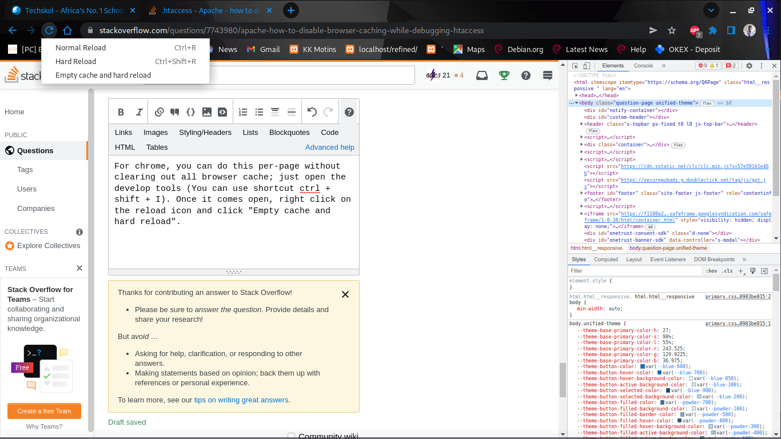Toggle the browser side panel icon
The height and width of the screenshot is (439, 781).
731,30
